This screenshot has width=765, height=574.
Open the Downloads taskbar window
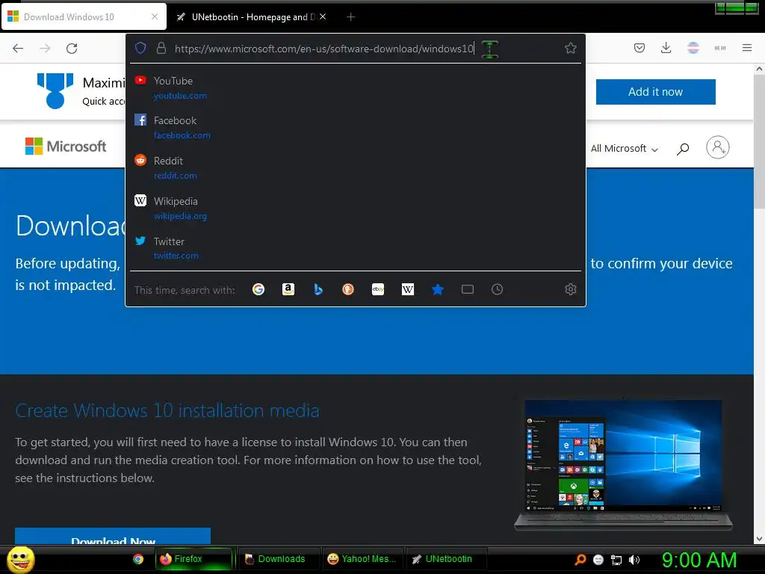click(279, 559)
